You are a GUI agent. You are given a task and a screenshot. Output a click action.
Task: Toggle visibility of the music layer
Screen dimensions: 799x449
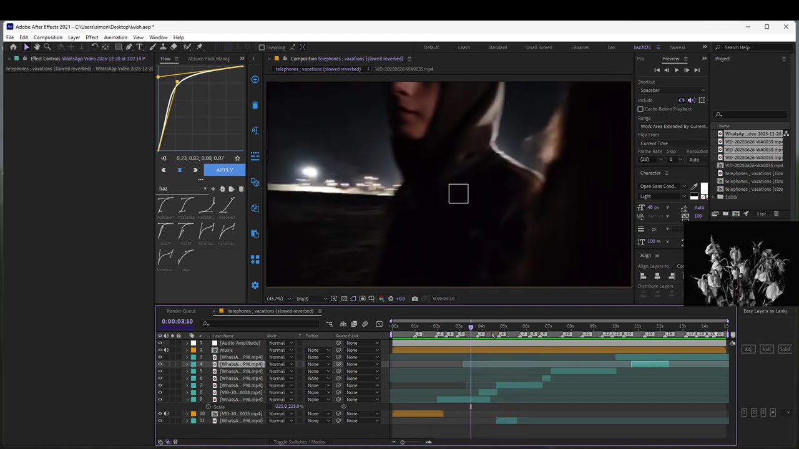click(160, 350)
